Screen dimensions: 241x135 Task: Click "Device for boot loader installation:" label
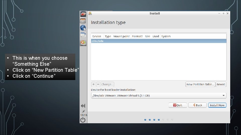pos(113,90)
